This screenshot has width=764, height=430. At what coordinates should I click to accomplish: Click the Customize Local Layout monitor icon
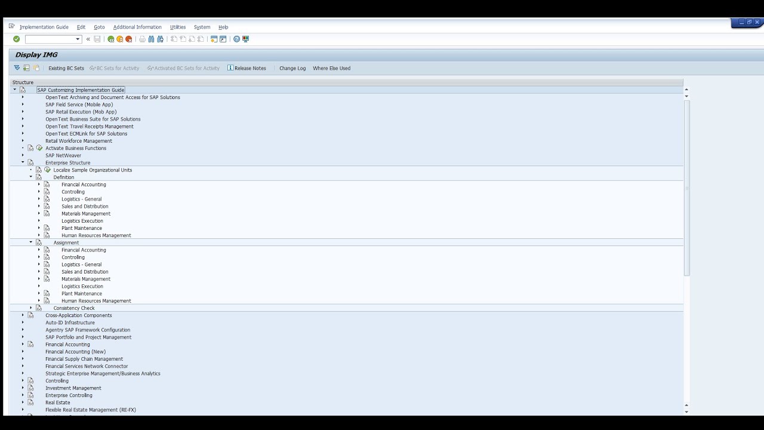click(x=245, y=39)
